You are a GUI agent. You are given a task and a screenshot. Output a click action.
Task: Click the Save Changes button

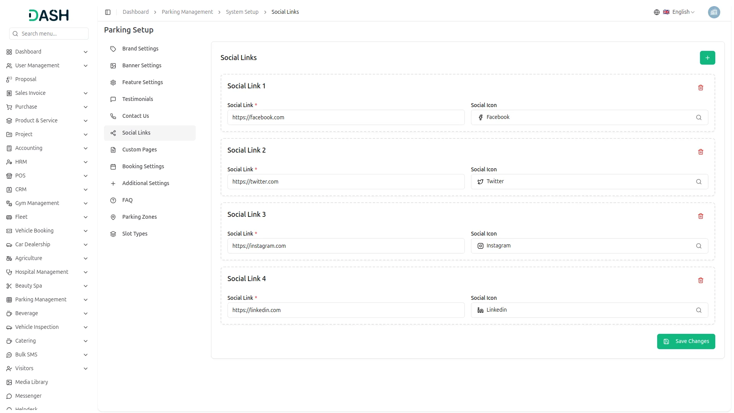[x=686, y=341]
